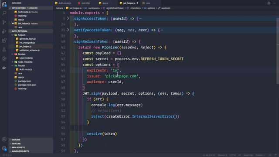
Task: Click the JavaScript language mode in status bar
Action: (x=248, y=155)
